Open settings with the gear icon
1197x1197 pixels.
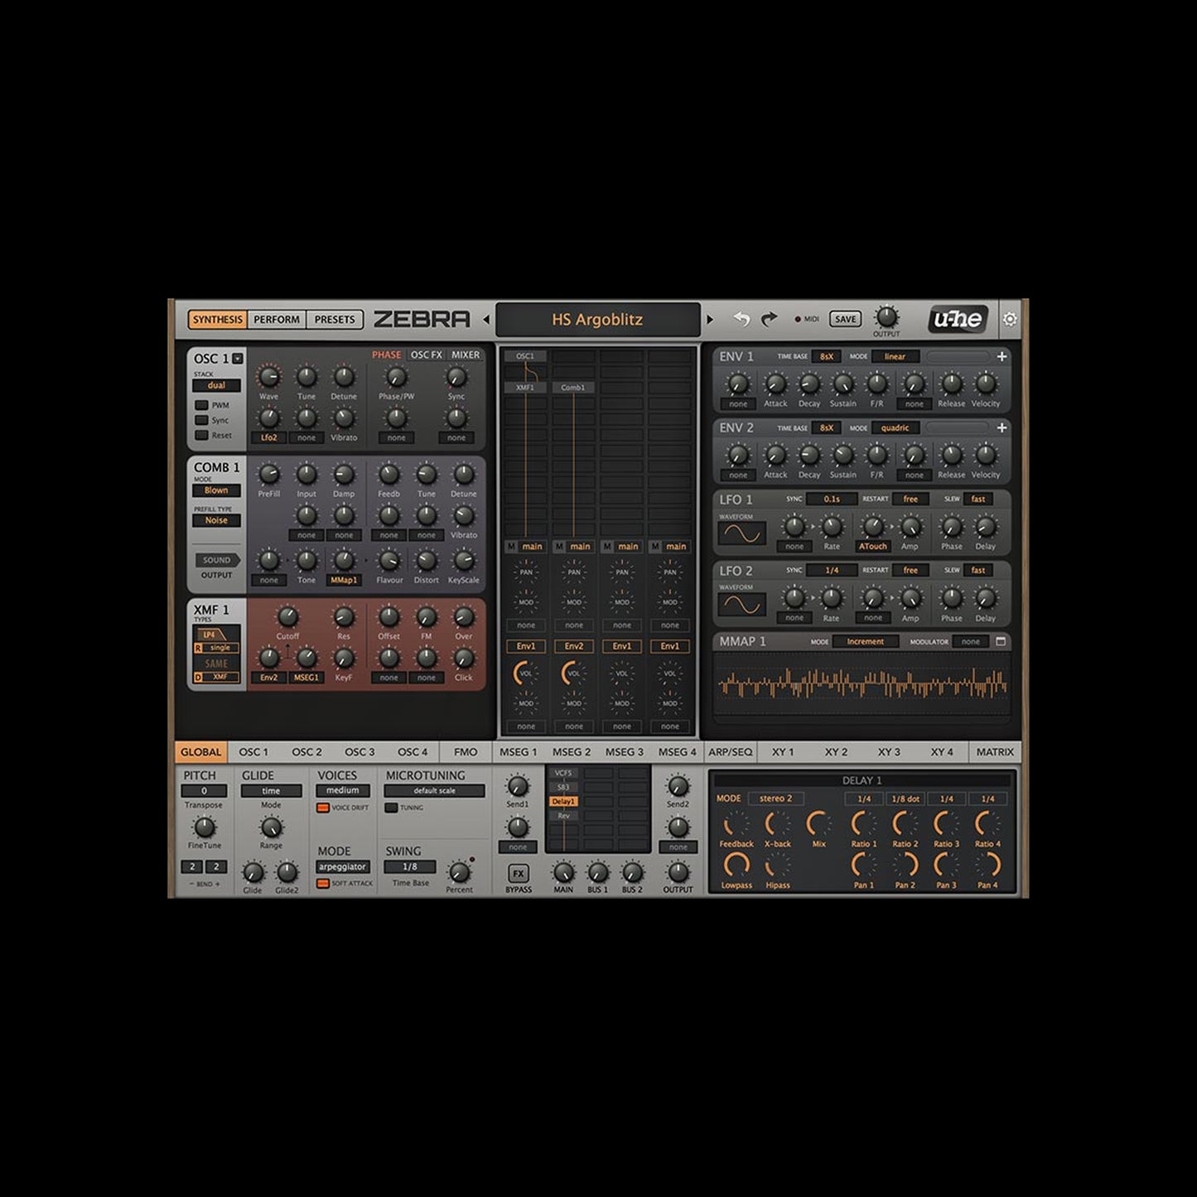tap(1010, 319)
